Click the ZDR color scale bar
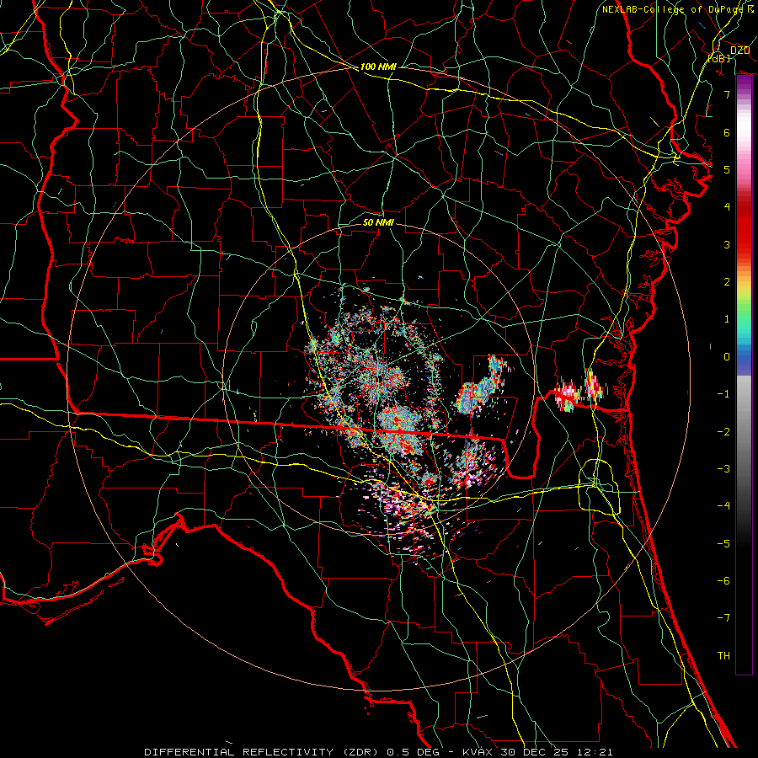Screen dimensions: 758x758 point(744,375)
